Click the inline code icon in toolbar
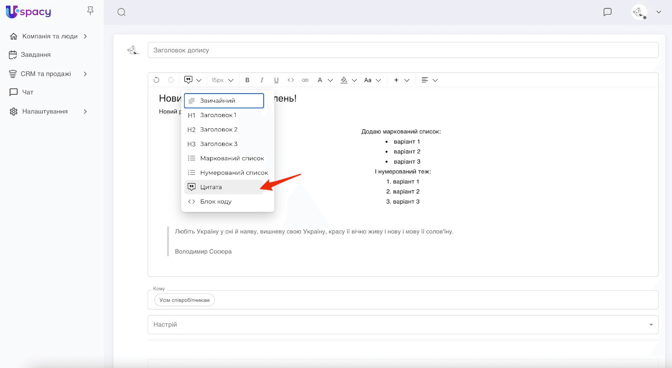672x368 pixels. (x=291, y=80)
